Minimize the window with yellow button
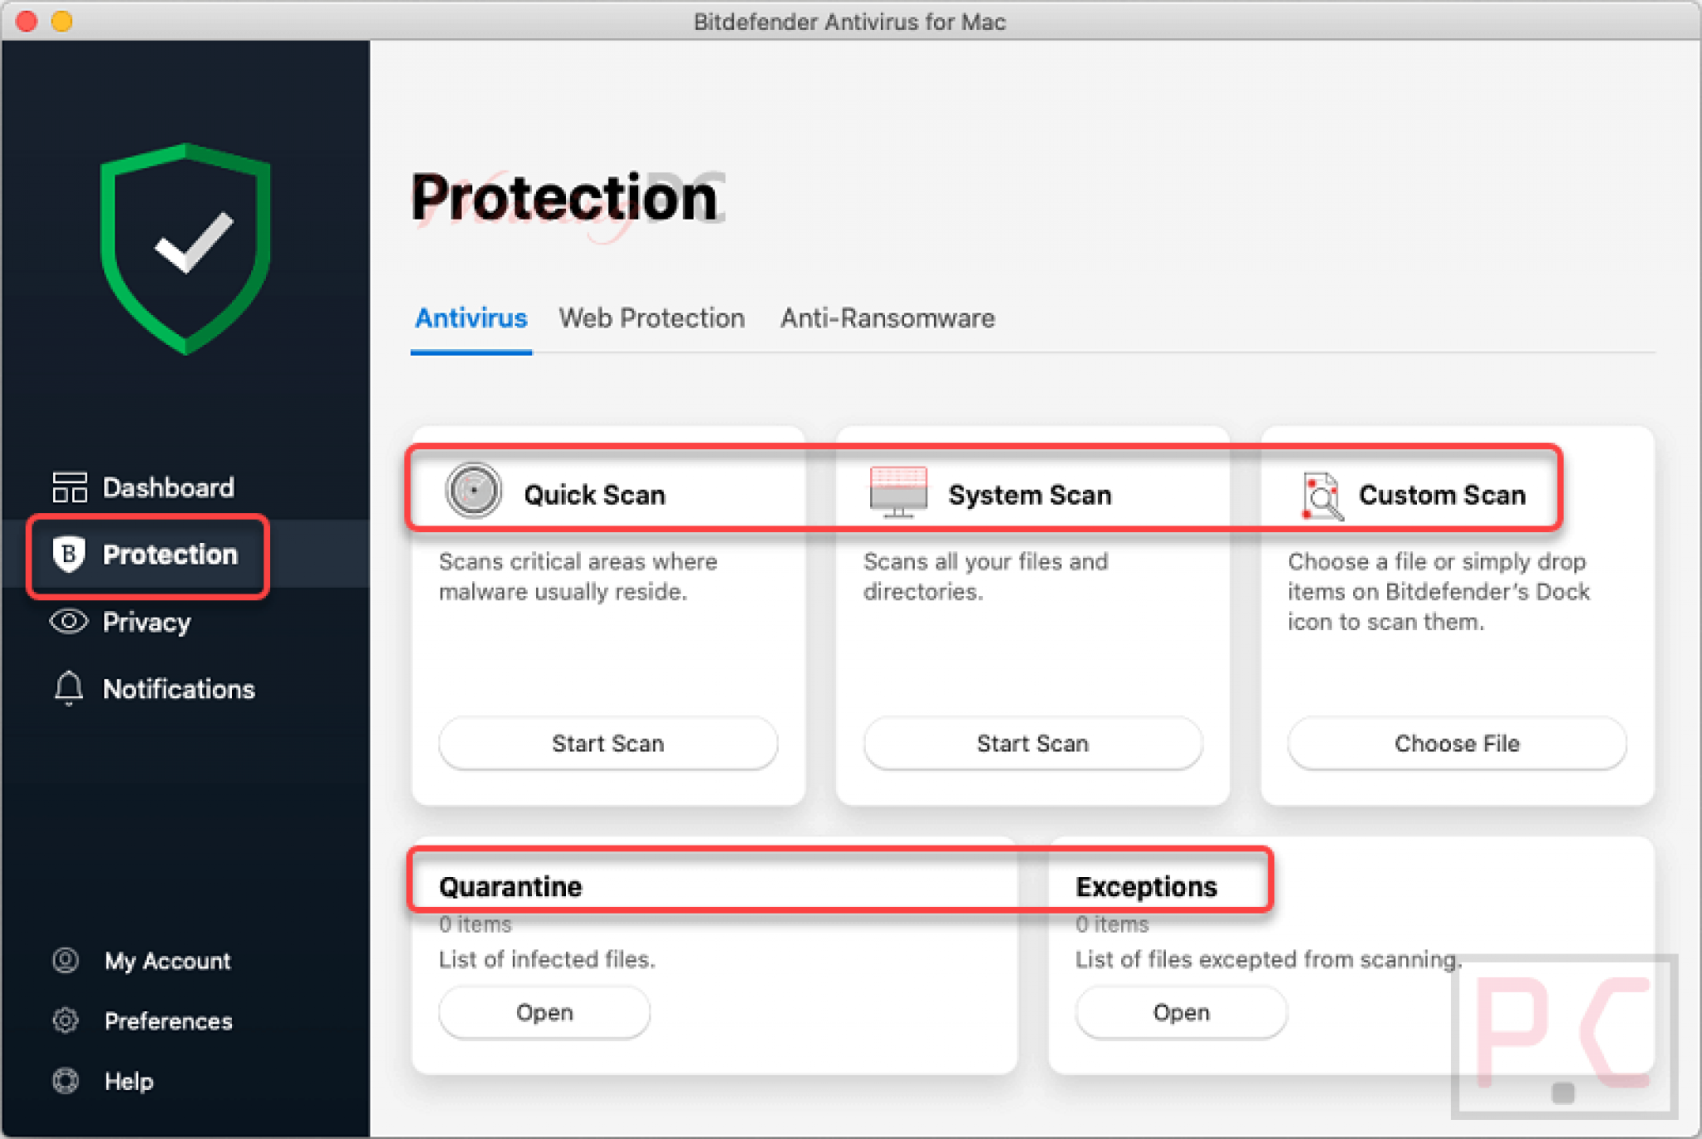The image size is (1702, 1139). pos(62,21)
